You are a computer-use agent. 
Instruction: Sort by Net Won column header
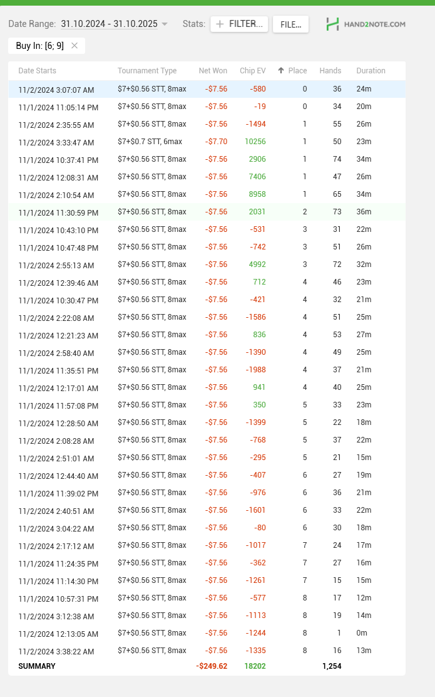(x=213, y=71)
